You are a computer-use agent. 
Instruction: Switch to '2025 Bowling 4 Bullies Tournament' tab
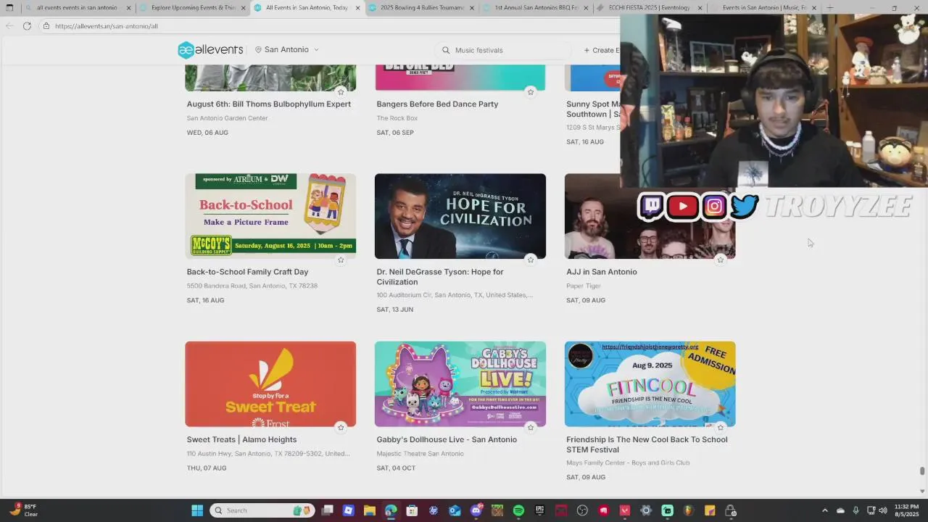tap(420, 8)
